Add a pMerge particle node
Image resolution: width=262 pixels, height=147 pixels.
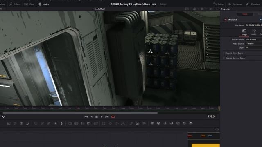coord(138,123)
